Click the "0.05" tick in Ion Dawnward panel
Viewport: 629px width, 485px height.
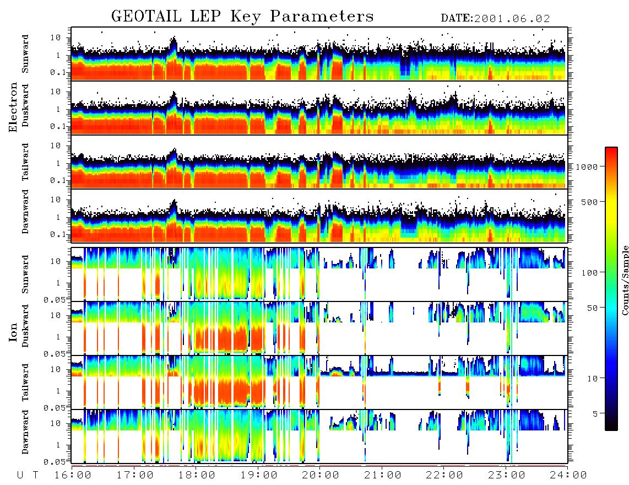pos(55,462)
